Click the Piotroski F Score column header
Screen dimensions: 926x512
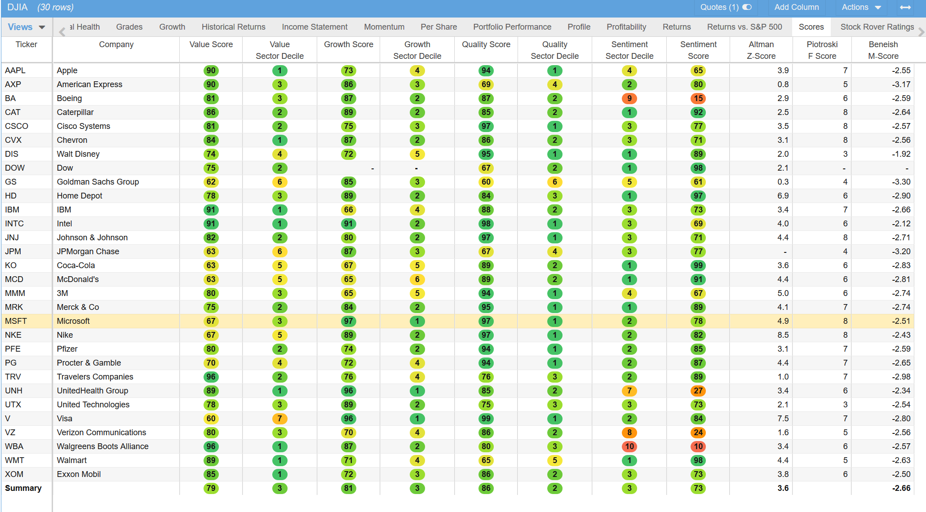click(x=821, y=50)
